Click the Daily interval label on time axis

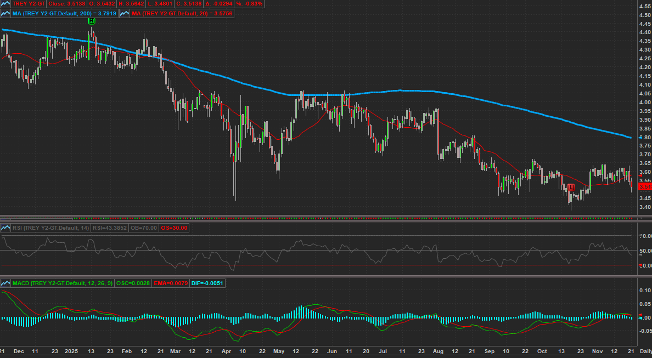(645, 351)
